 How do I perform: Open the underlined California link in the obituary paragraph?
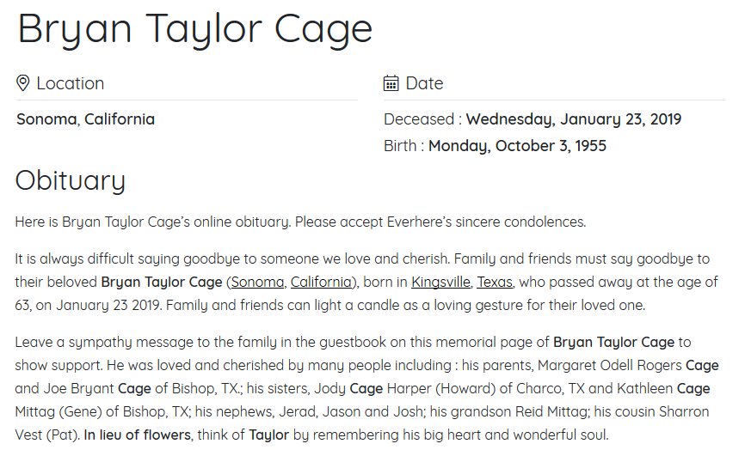coord(321,282)
